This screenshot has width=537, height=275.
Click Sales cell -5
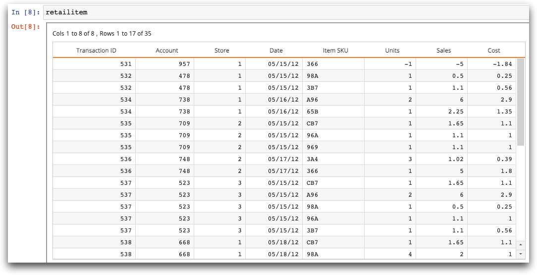(442, 64)
